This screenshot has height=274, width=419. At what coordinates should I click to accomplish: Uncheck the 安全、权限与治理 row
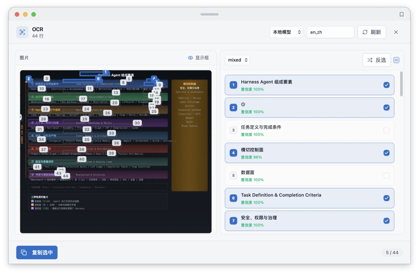pos(386,221)
